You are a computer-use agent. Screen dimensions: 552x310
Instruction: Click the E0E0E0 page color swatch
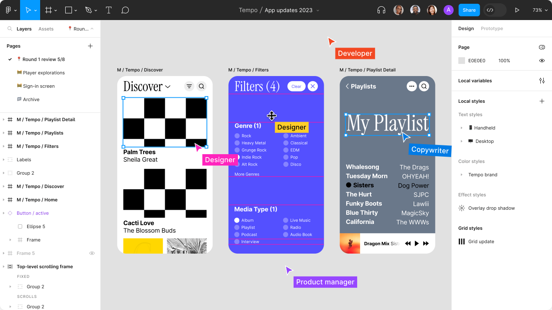(462, 61)
